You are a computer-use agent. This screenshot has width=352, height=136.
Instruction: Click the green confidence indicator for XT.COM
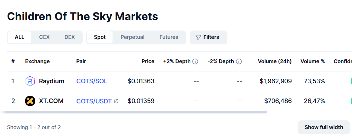[x=351, y=101]
